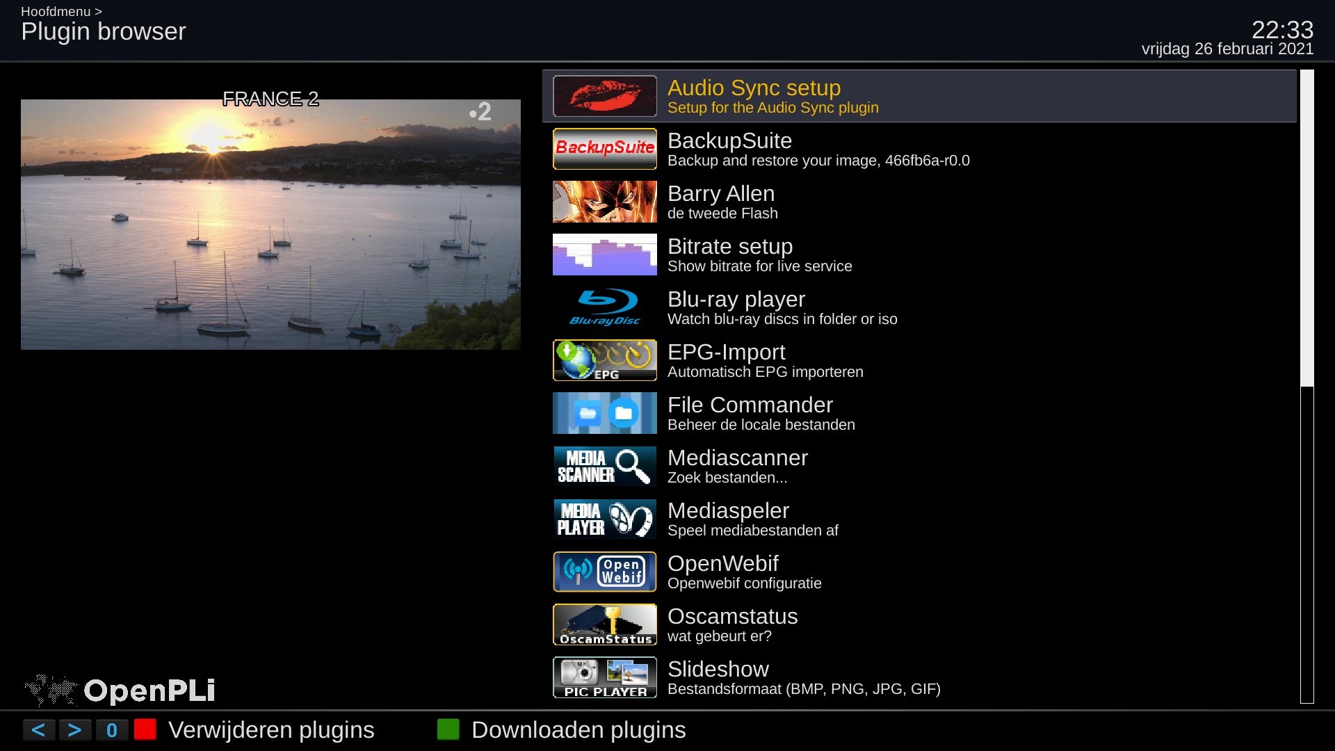
Task: Open the Media Scanner magnifier icon
Action: click(604, 466)
